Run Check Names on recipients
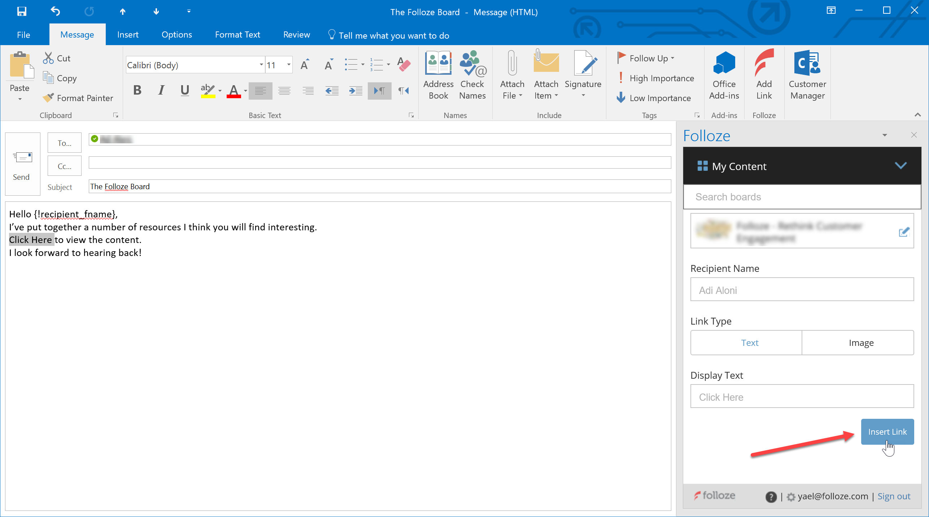929x517 pixels. pos(472,76)
